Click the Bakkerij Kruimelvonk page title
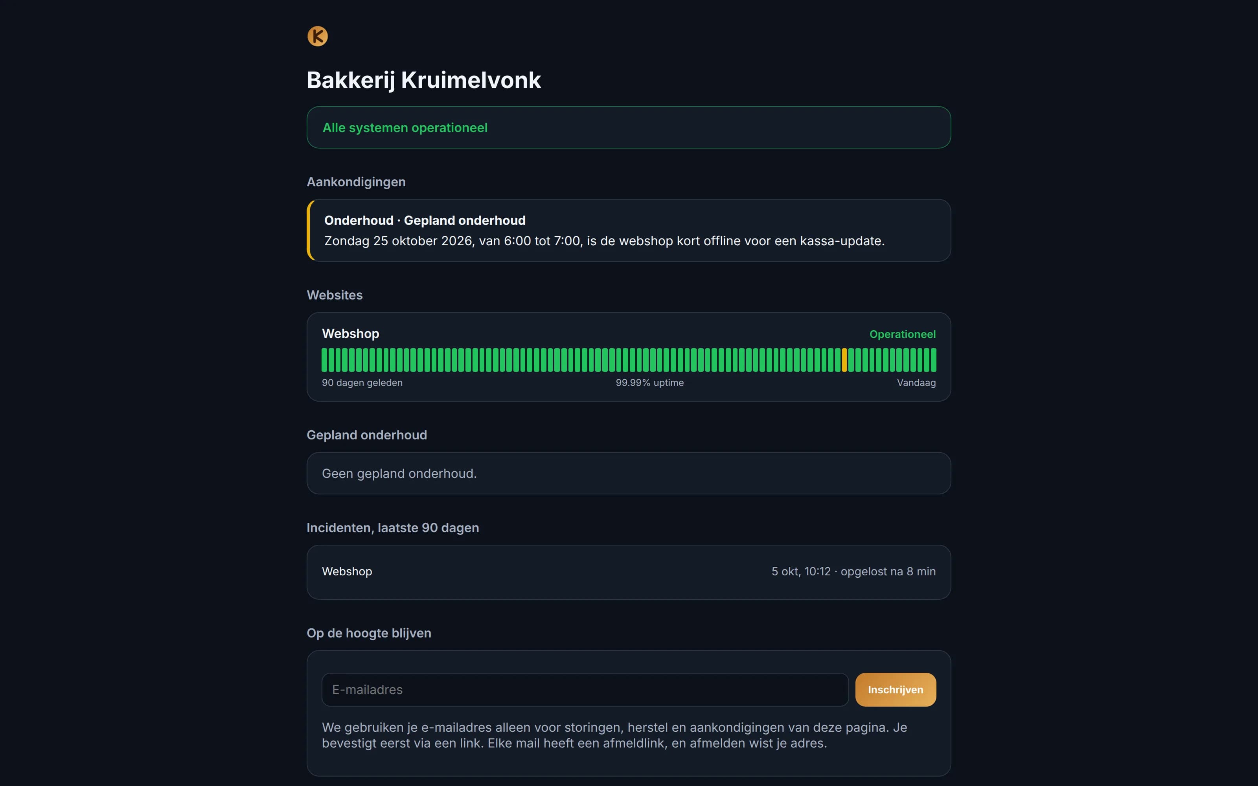The image size is (1258, 786). click(x=424, y=80)
